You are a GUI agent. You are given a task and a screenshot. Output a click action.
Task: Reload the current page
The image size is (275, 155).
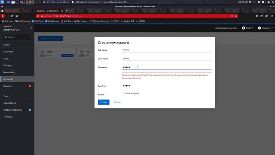coord(12,16)
